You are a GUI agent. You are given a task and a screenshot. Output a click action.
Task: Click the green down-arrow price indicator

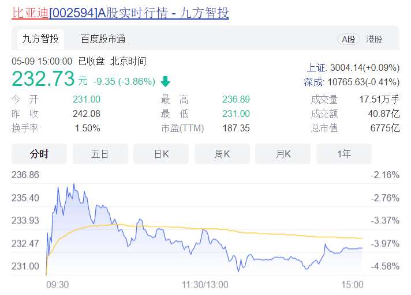(x=166, y=81)
